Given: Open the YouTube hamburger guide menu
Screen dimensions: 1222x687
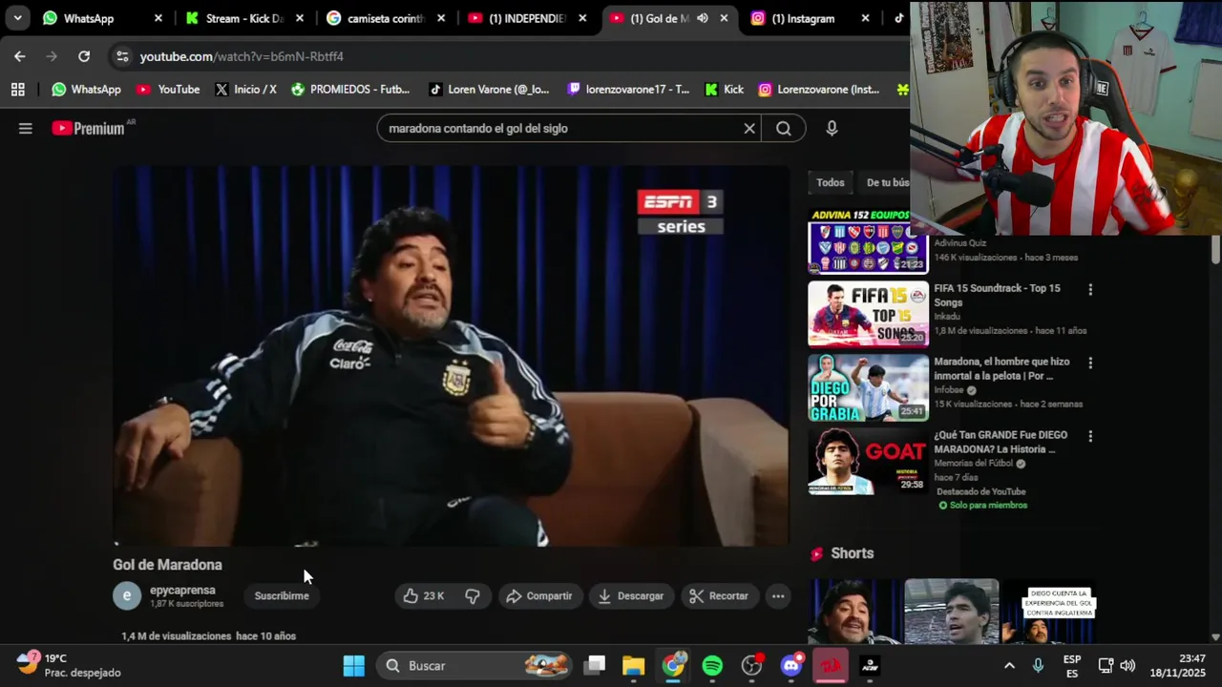Looking at the screenshot, I should tap(26, 128).
